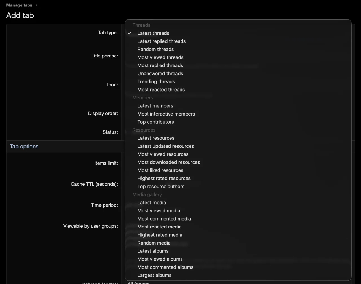Go back via Manage tabs breadcrumb
Screen dimensions: 361x284
19,5
